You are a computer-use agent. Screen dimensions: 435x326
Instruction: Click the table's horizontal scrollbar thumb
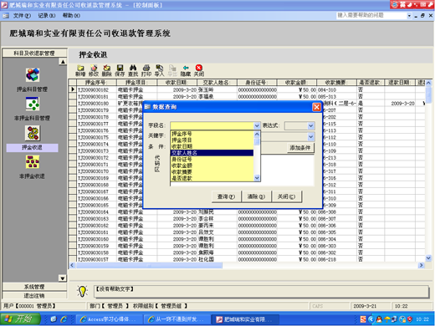[149, 266]
